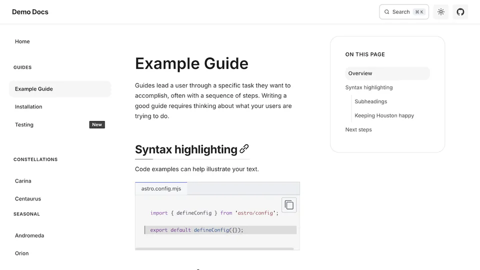Toggle the light/dark theme sun icon
The height and width of the screenshot is (270, 480).
pyautogui.click(x=441, y=12)
